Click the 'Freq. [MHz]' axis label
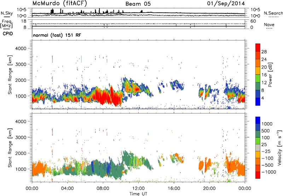This screenshot has width=283, height=196. point(6,24)
